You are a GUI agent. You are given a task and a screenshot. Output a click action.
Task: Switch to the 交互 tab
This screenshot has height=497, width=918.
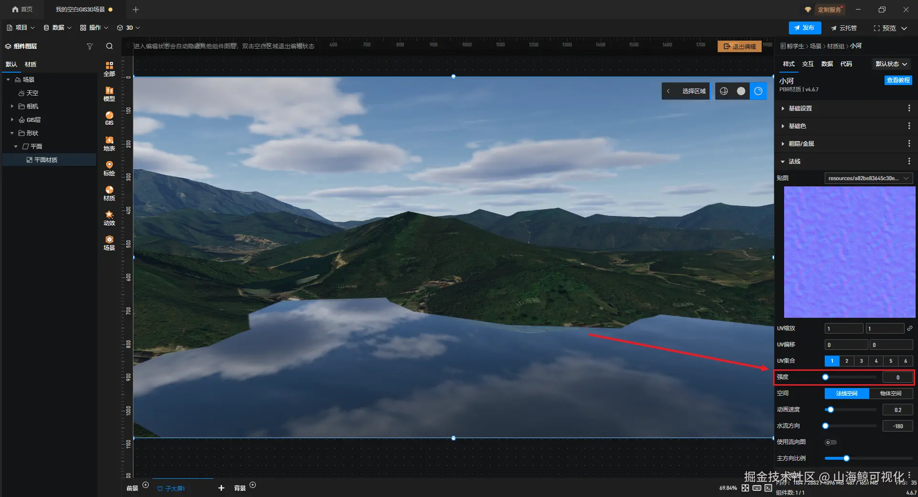tap(808, 64)
